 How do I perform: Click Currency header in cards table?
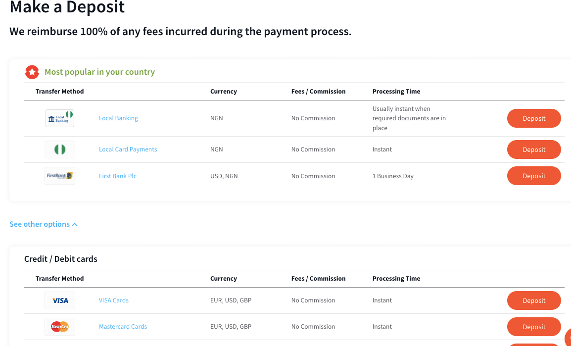coord(224,279)
